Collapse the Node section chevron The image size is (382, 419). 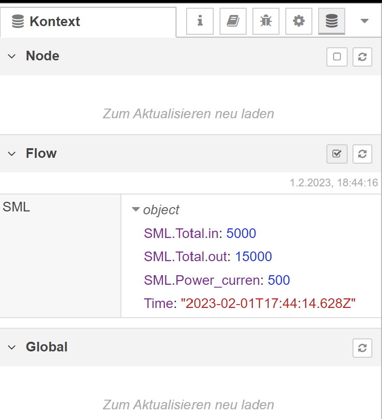pos(12,56)
